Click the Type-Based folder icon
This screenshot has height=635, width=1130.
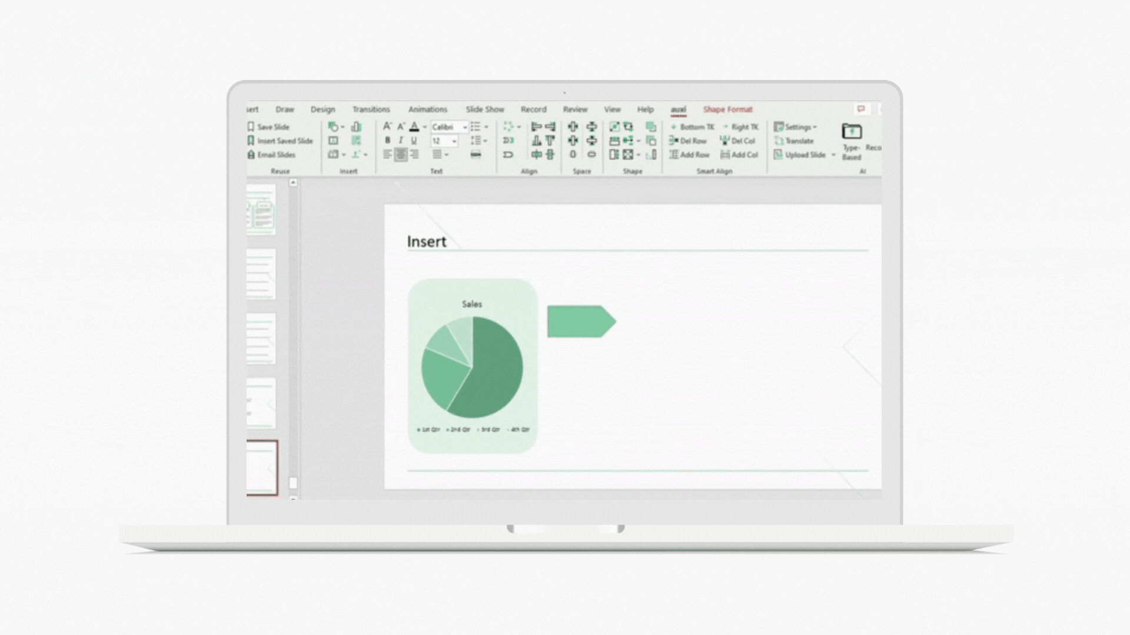pos(851,132)
